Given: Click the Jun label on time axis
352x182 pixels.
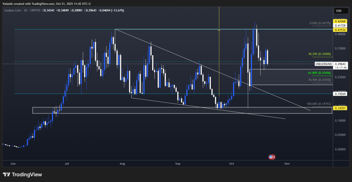Looking at the screenshot, I should tap(13, 163).
